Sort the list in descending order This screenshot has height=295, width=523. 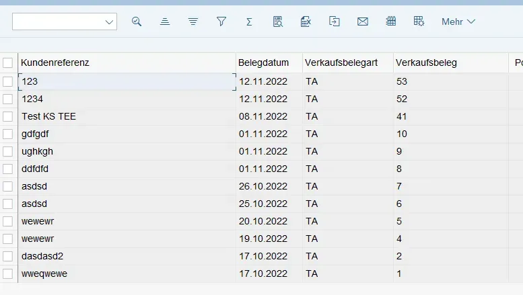pyautogui.click(x=193, y=22)
